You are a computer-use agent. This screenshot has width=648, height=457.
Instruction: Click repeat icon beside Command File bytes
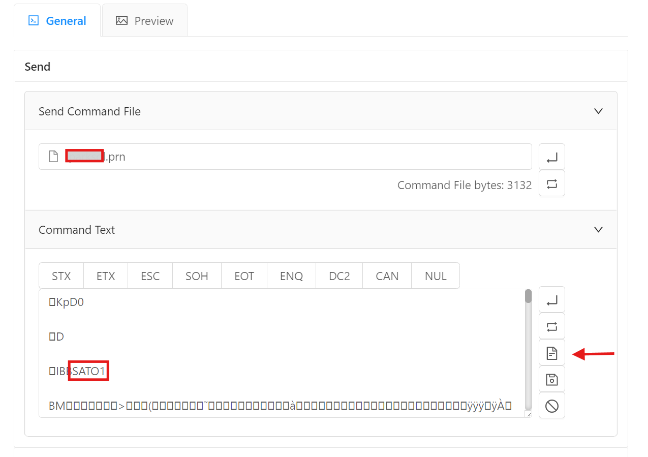[x=551, y=184]
